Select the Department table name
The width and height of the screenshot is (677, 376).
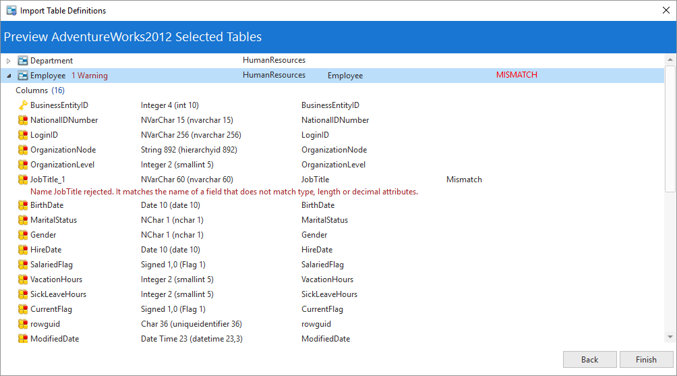(x=51, y=61)
